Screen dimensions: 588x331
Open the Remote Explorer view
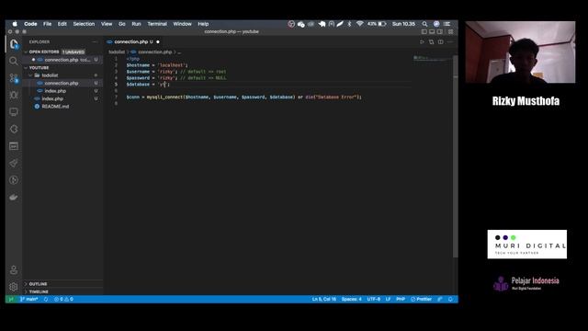pyautogui.click(x=14, y=112)
